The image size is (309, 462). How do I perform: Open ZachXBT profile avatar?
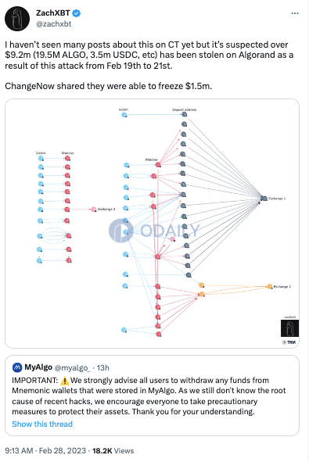pos(17,19)
